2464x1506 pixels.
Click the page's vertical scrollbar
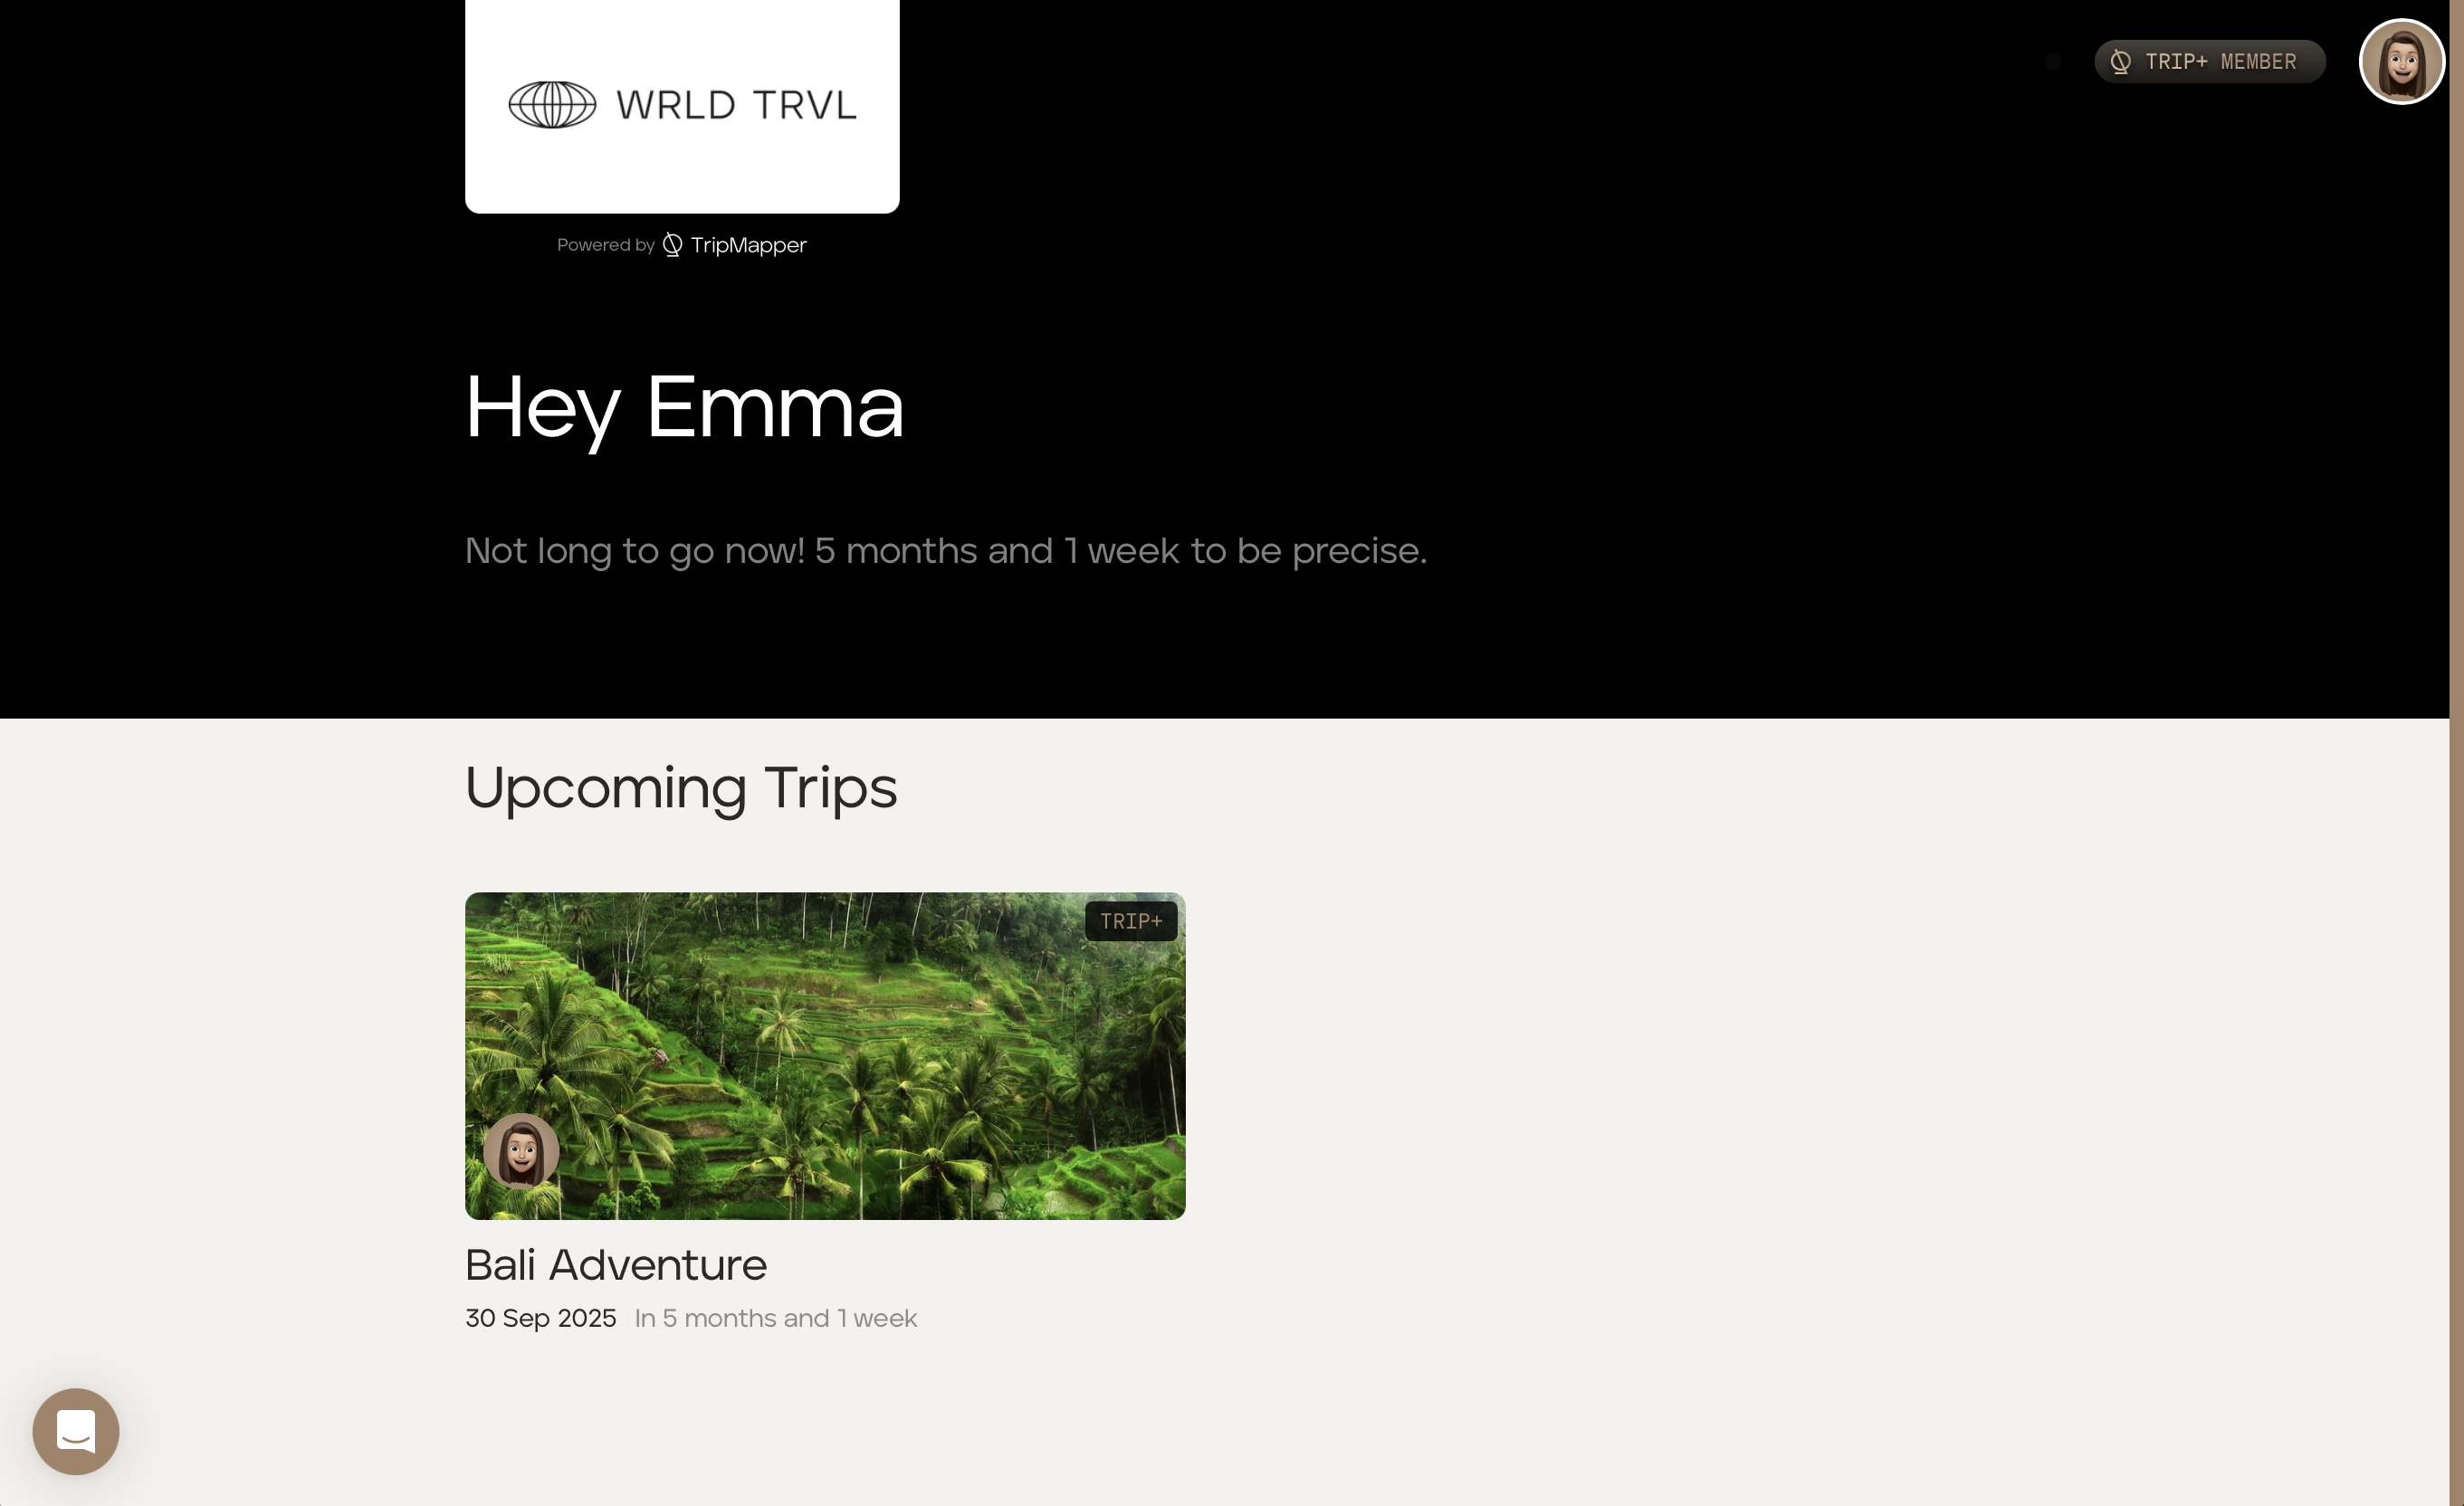pos(2456,753)
